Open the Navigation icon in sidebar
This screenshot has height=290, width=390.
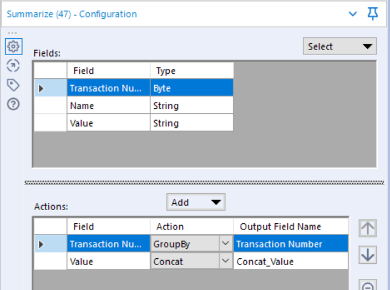pyautogui.click(x=13, y=66)
